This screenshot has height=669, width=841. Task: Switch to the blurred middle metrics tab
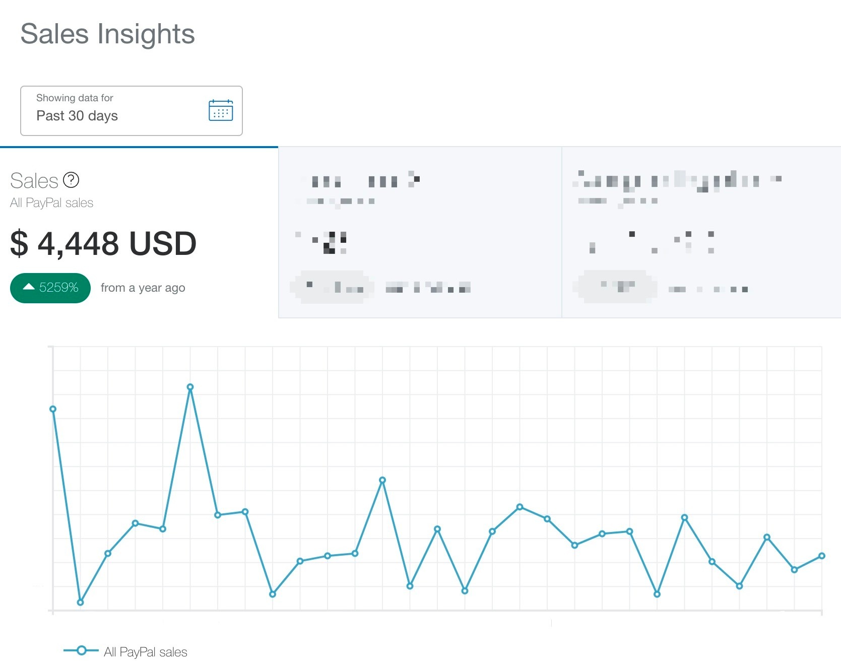[x=420, y=233]
